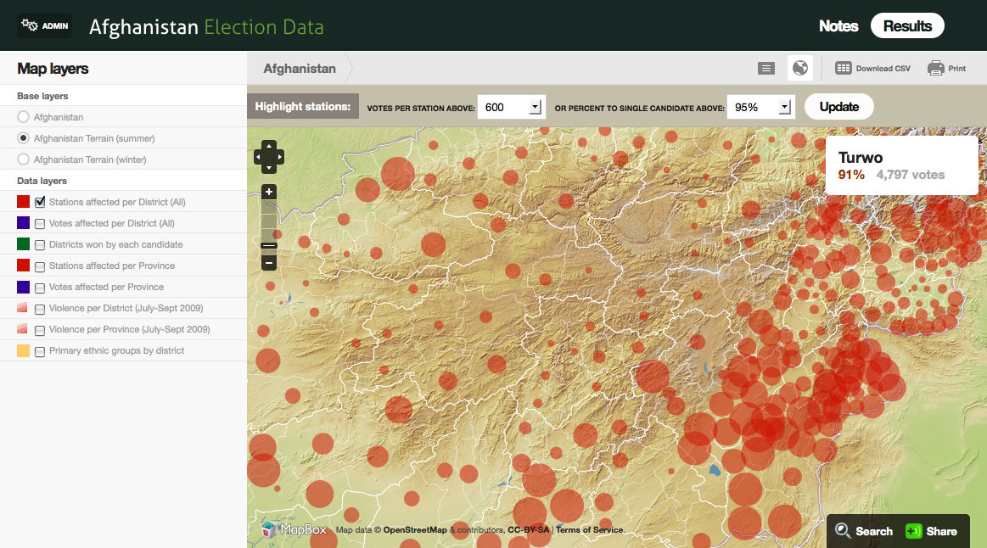This screenshot has height=548, width=987.
Task: Pan the map down arrow
Action: (x=269, y=168)
